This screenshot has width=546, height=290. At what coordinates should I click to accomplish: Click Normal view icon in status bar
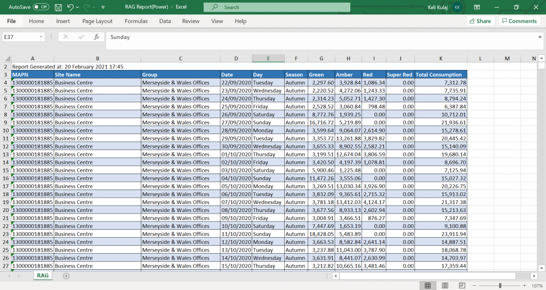click(427, 285)
